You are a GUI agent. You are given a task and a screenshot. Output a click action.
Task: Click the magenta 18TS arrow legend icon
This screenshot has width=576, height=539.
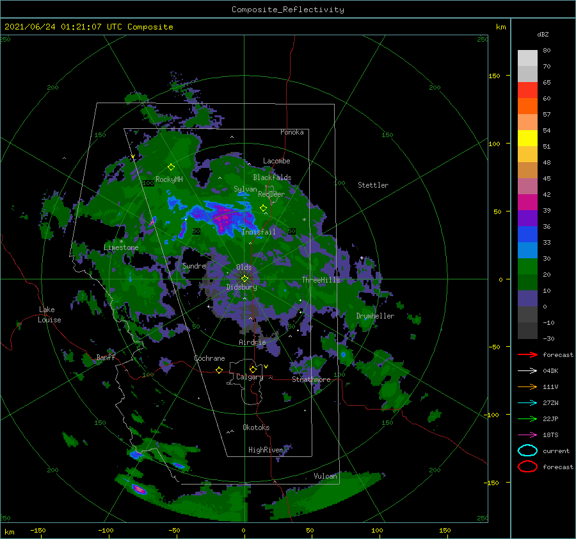point(527,435)
